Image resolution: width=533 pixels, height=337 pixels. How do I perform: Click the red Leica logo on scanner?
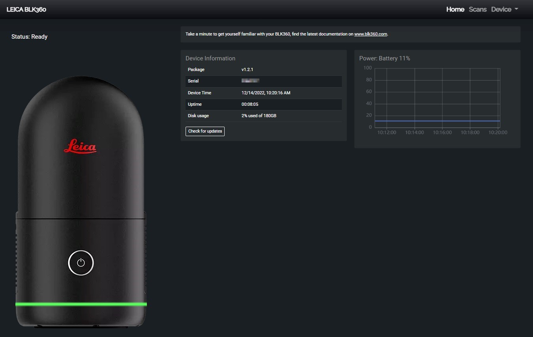pos(80,146)
